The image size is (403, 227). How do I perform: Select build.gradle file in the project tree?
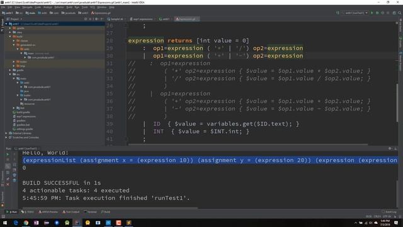(21, 112)
